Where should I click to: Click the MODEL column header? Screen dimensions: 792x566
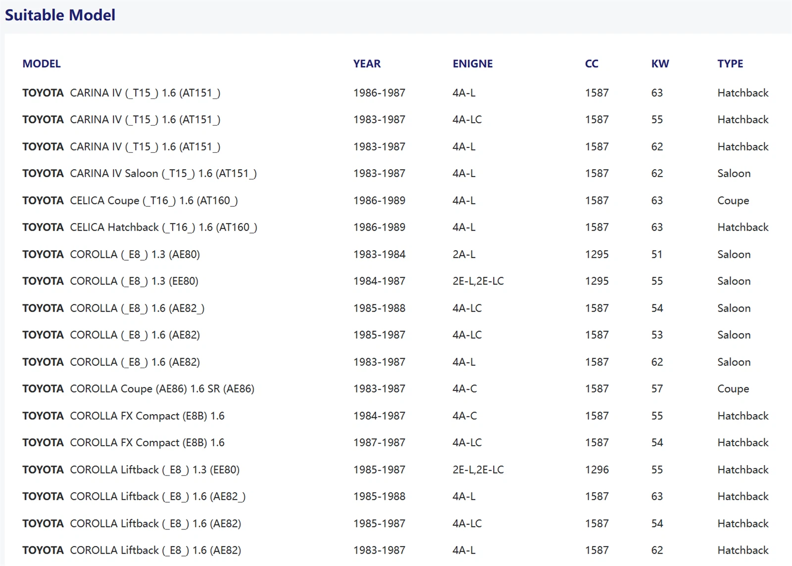pyautogui.click(x=42, y=64)
